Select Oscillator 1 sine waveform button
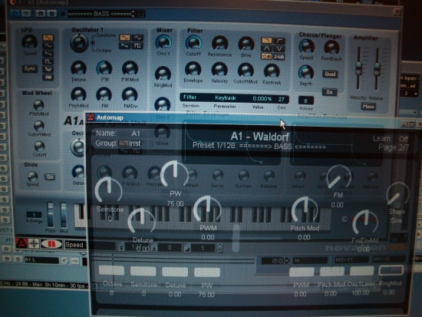The width and height of the screenshot is (422, 317). pos(124,38)
